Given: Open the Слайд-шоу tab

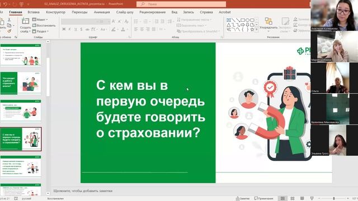Looking at the screenshot, I should click(125, 12).
